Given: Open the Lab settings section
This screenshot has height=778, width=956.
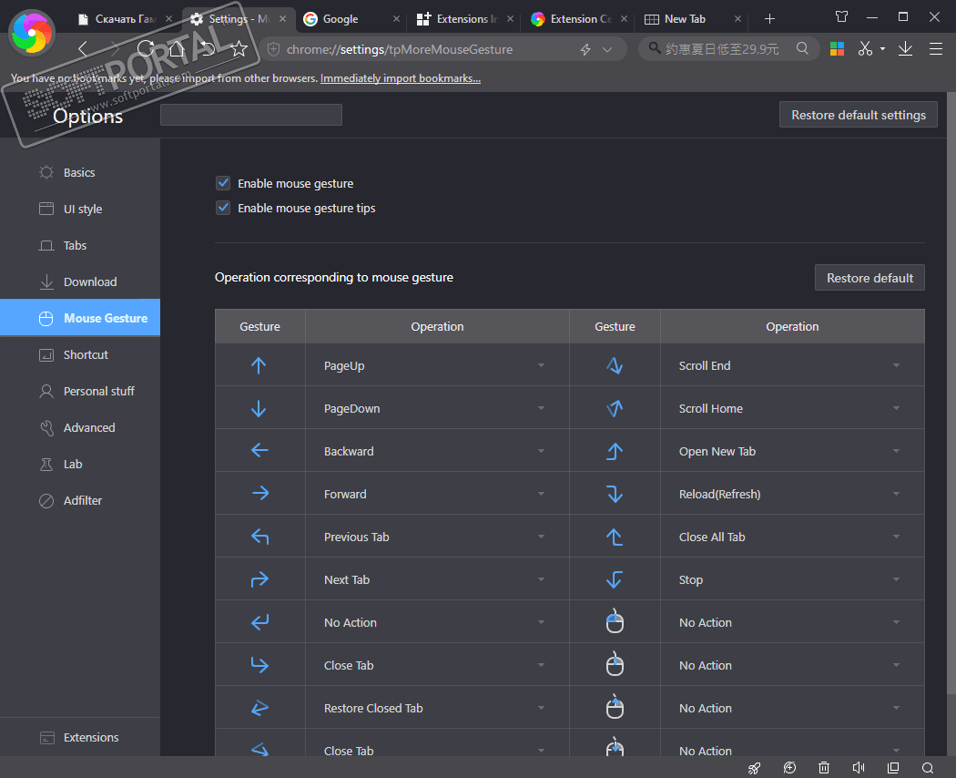Looking at the screenshot, I should tap(80, 464).
